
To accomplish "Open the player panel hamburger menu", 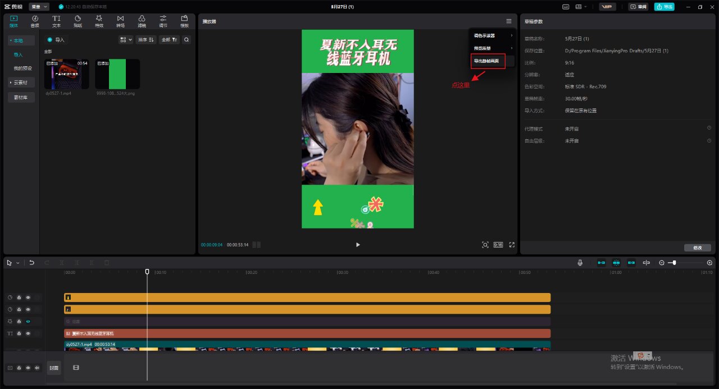I will click(x=509, y=21).
